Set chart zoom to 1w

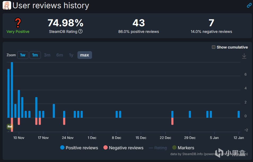[x=23, y=55]
